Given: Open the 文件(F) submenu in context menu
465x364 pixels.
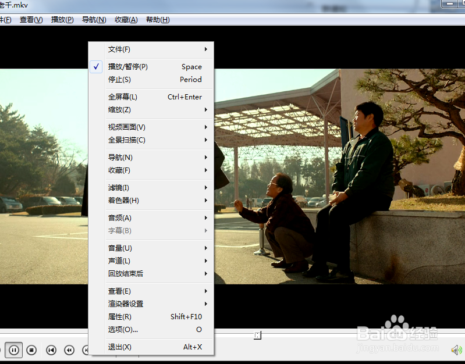Looking at the screenshot, I should pos(151,49).
